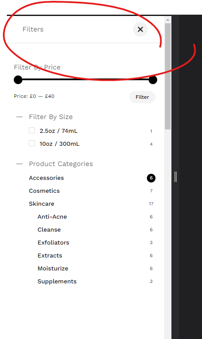The image size is (202, 339).
Task: Close the Filters panel with the X icon
Action: point(140,29)
